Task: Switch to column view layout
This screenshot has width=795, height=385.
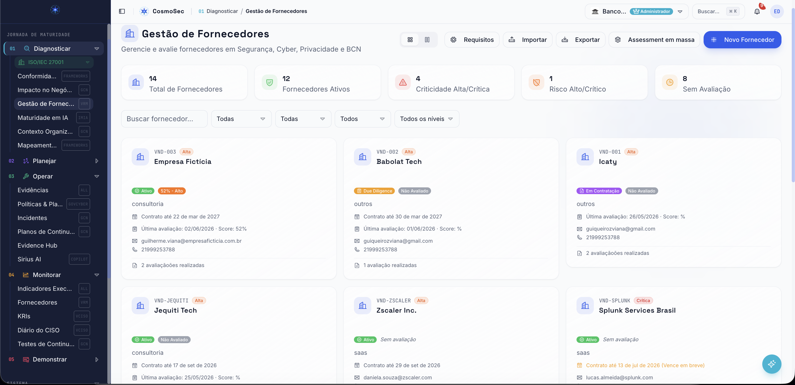Action: click(427, 40)
